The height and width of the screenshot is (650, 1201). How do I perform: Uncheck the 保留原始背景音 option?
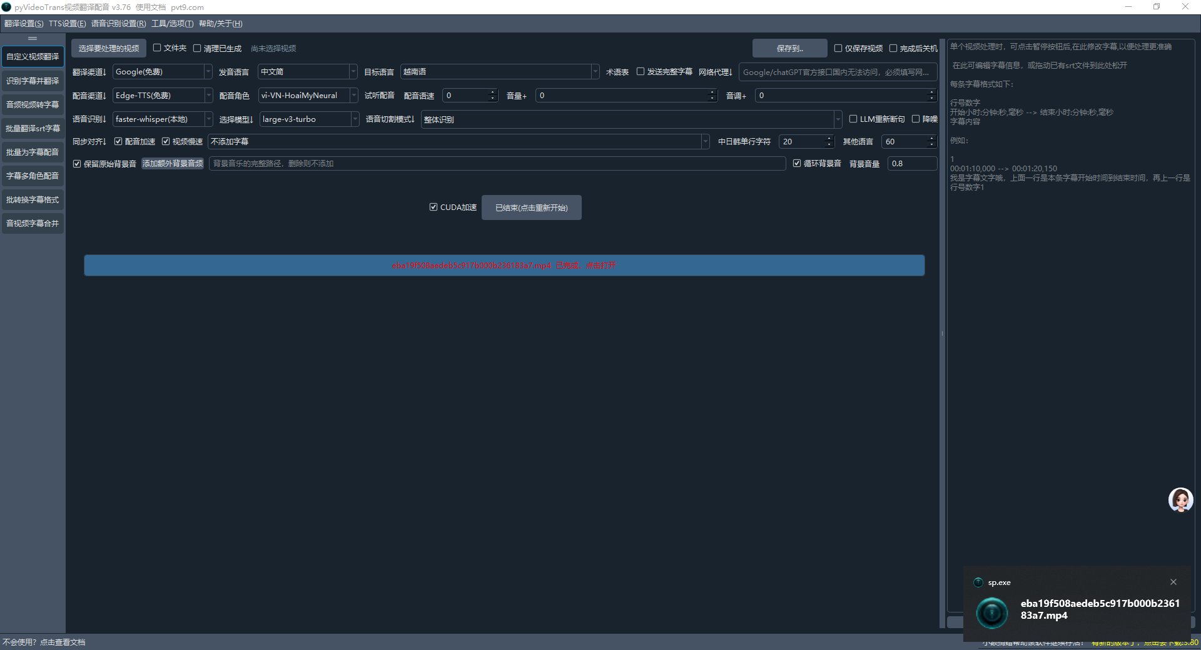[x=77, y=164]
